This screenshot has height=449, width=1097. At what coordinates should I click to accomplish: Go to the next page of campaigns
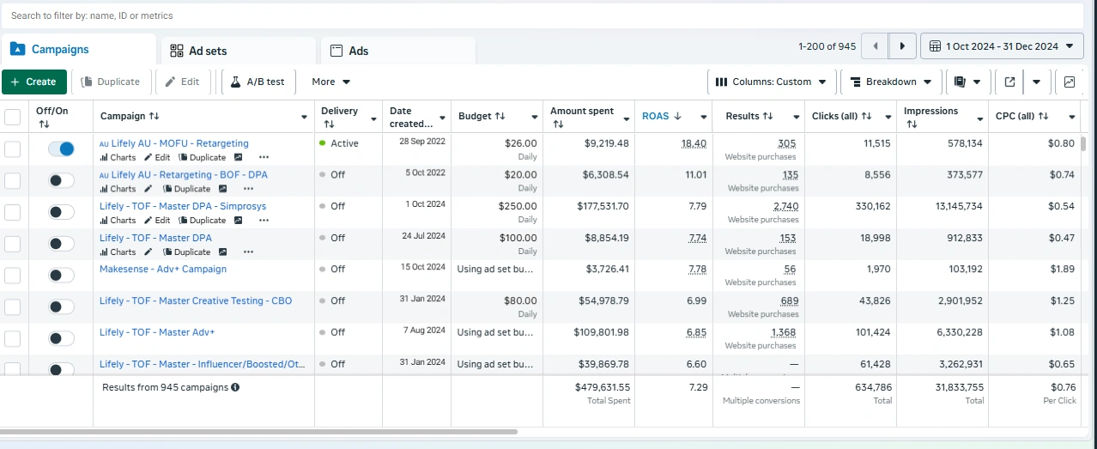pyautogui.click(x=901, y=46)
